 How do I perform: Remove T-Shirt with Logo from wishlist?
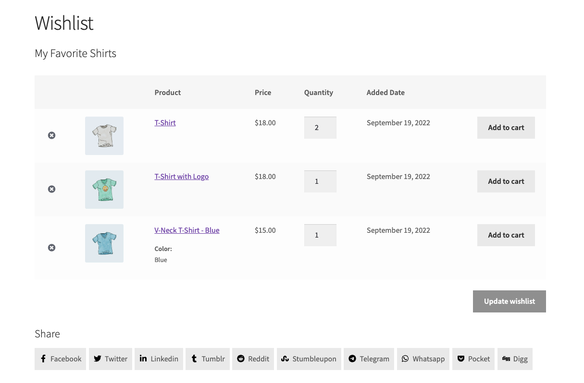pyautogui.click(x=51, y=189)
